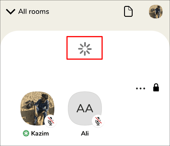
Task: Select the Kazim name label
Action: pyautogui.click(x=40, y=133)
